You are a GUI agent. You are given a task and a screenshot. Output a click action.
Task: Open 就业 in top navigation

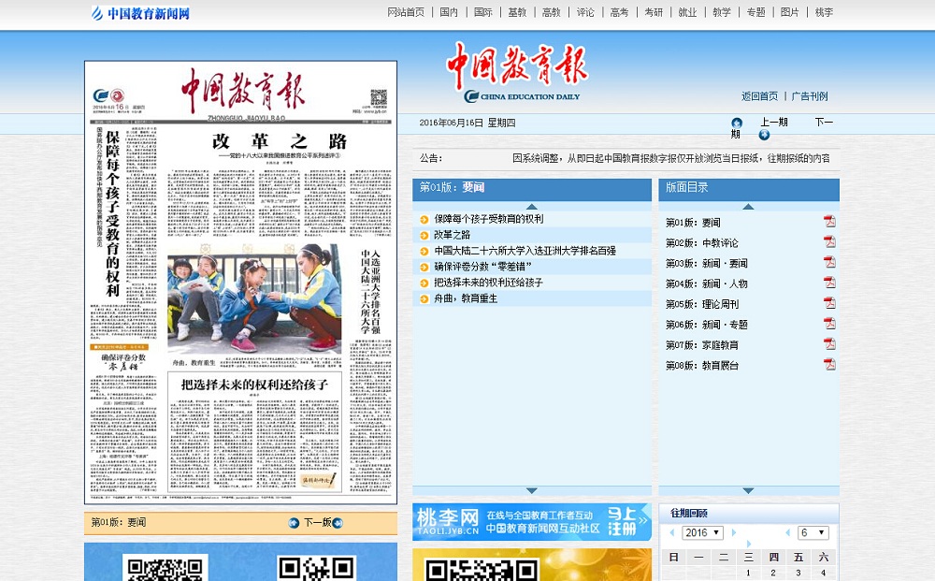(x=687, y=12)
